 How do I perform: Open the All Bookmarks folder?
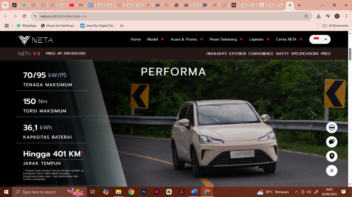336,26
